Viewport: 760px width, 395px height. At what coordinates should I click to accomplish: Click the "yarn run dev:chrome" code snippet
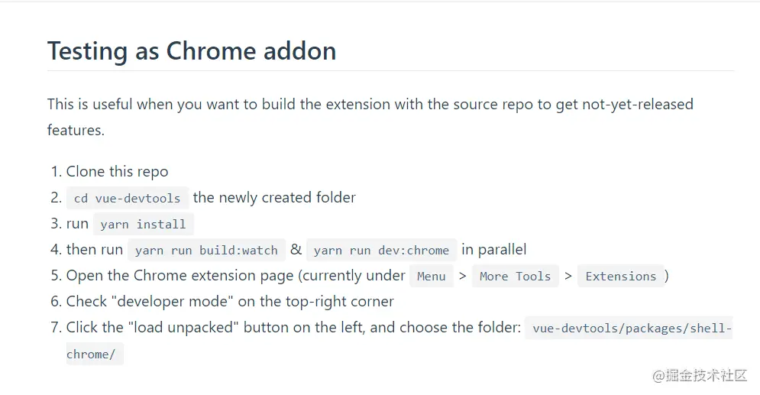pos(381,250)
